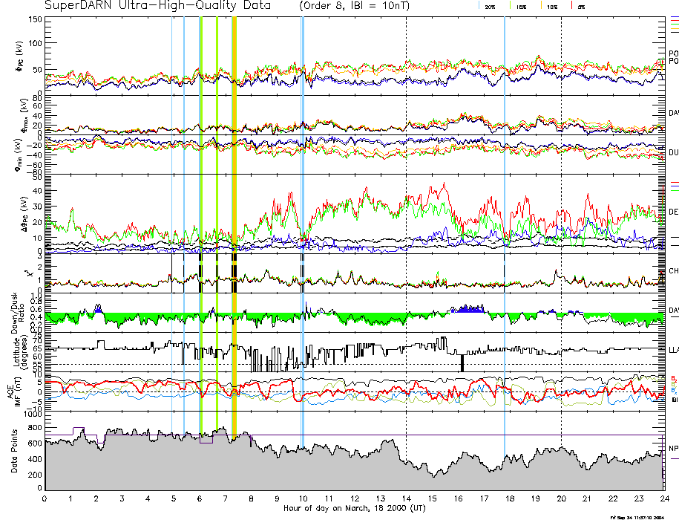
Task: Select the thick orange vertical band near hour 7.3
Action: 234,223
